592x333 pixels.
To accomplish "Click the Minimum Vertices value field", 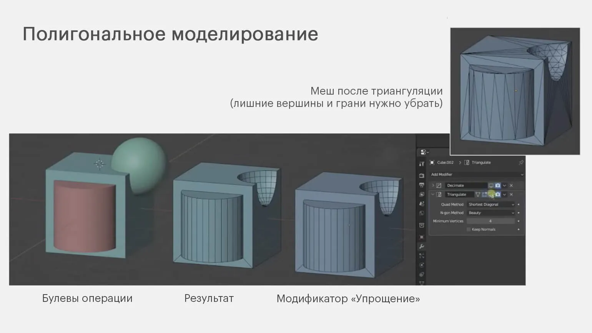I will pos(491,221).
